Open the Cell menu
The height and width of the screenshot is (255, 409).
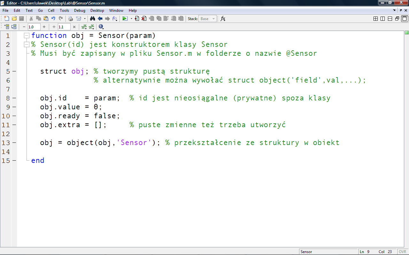tap(51, 11)
